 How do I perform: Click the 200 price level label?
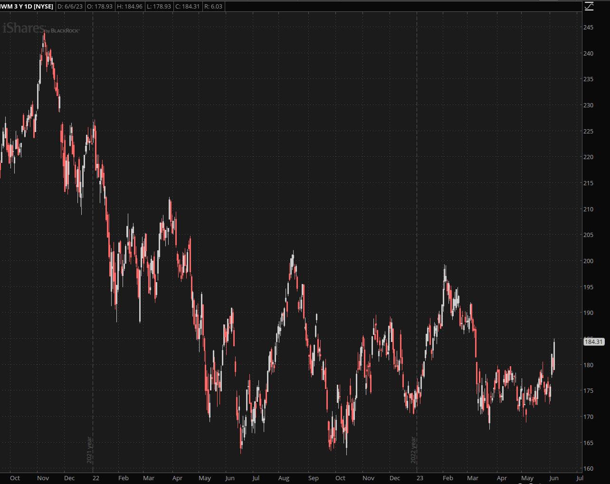point(588,261)
